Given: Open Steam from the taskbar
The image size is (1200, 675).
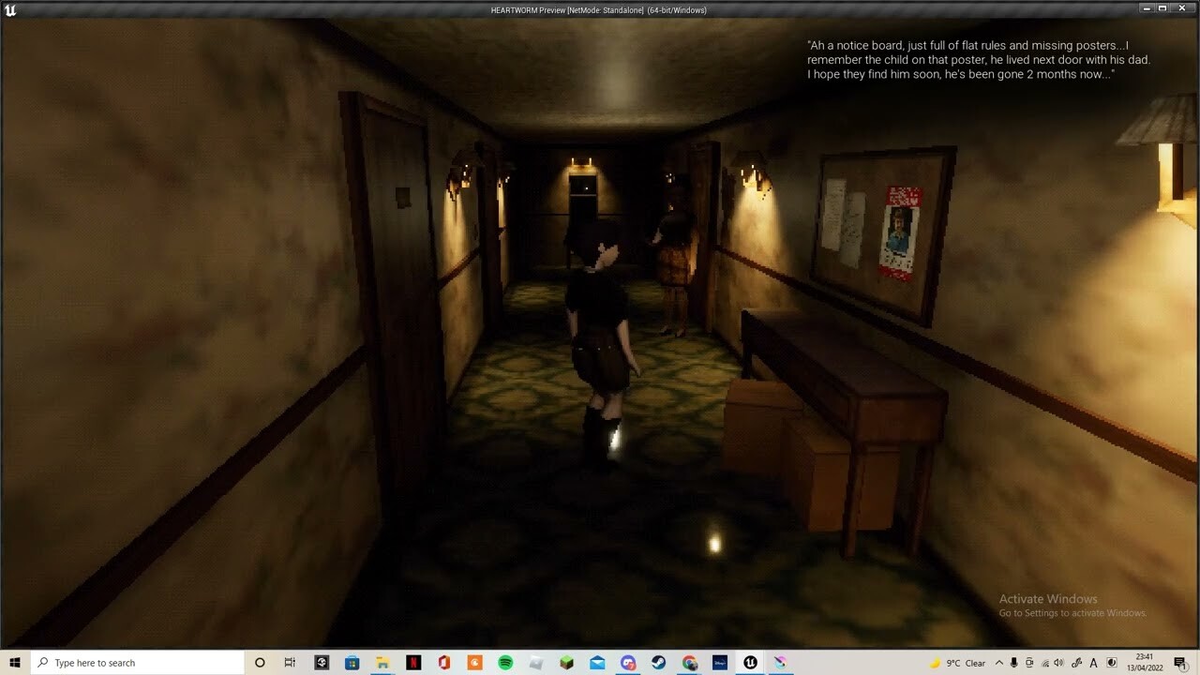Looking at the screenshot, I should pos(658,663).
